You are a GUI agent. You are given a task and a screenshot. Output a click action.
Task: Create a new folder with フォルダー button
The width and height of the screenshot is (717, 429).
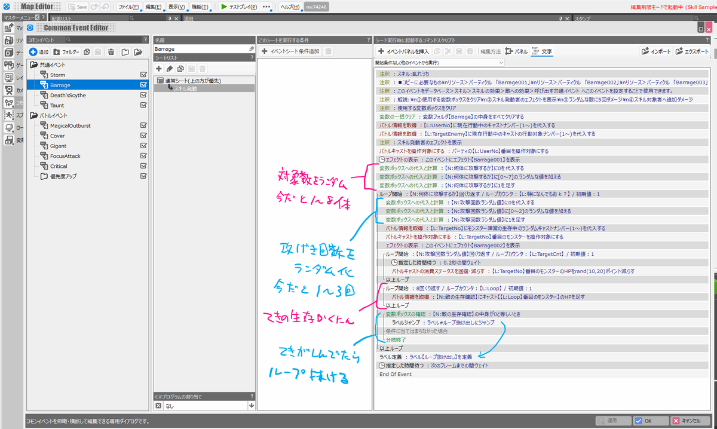[x=66, y=52]
